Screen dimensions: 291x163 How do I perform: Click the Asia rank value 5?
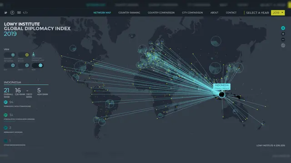point(39,91)
